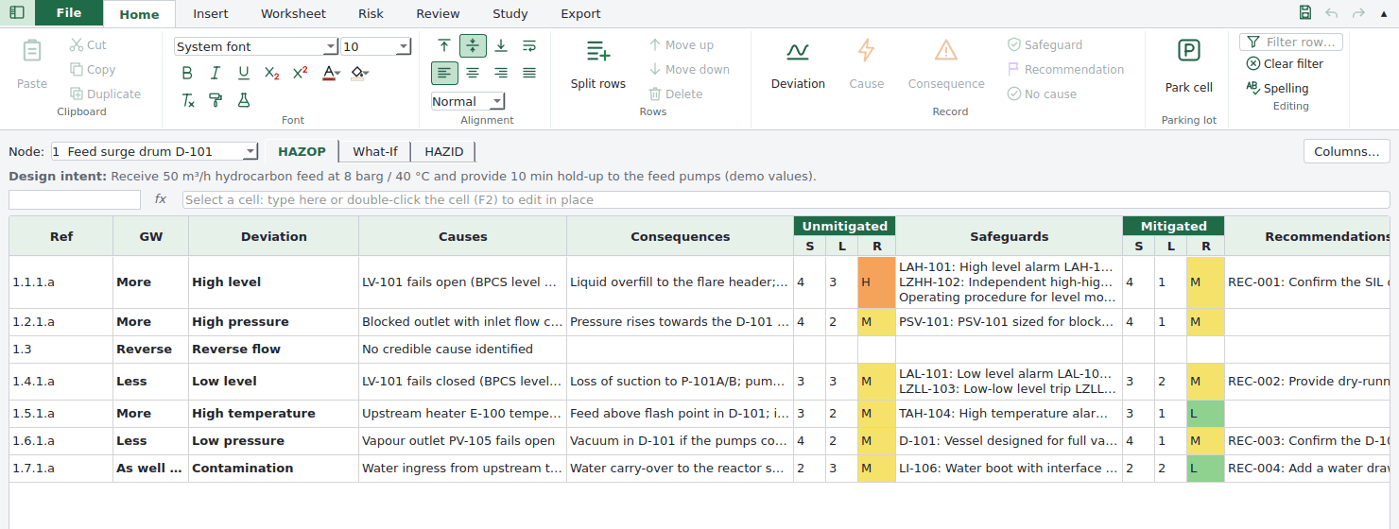
Task: Open the Normal style dropdown
Action: click(x=497, y=101)
